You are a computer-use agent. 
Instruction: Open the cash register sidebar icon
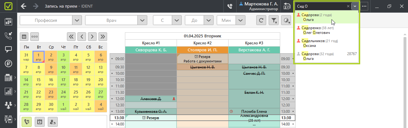click(x=8, y=77)
